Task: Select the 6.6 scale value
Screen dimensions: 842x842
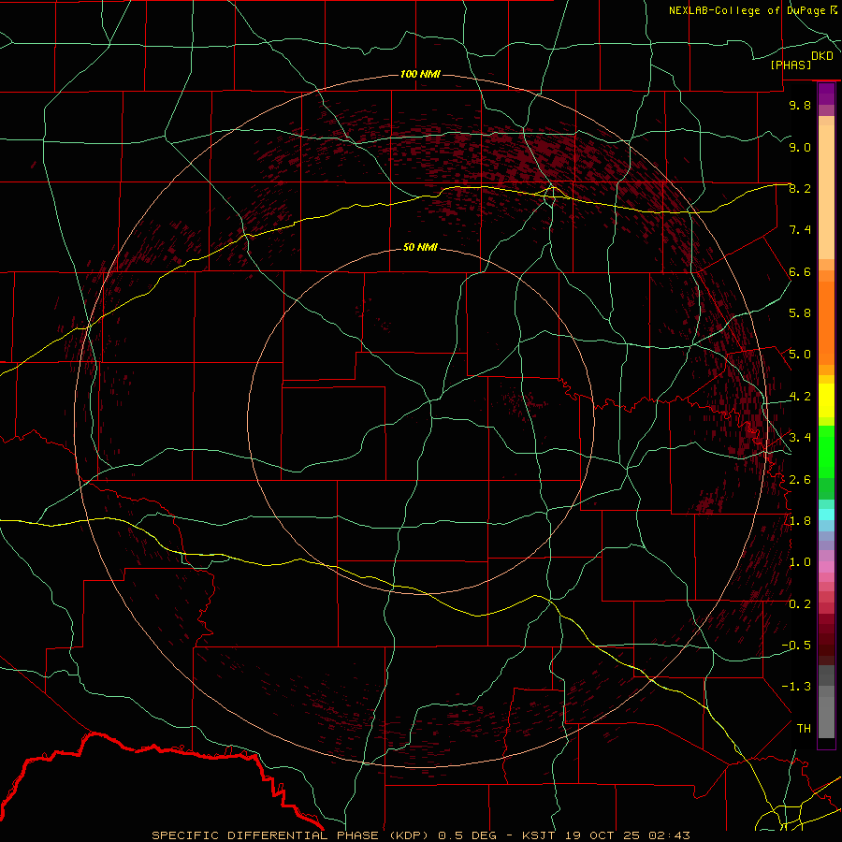Action: [800, 271]
